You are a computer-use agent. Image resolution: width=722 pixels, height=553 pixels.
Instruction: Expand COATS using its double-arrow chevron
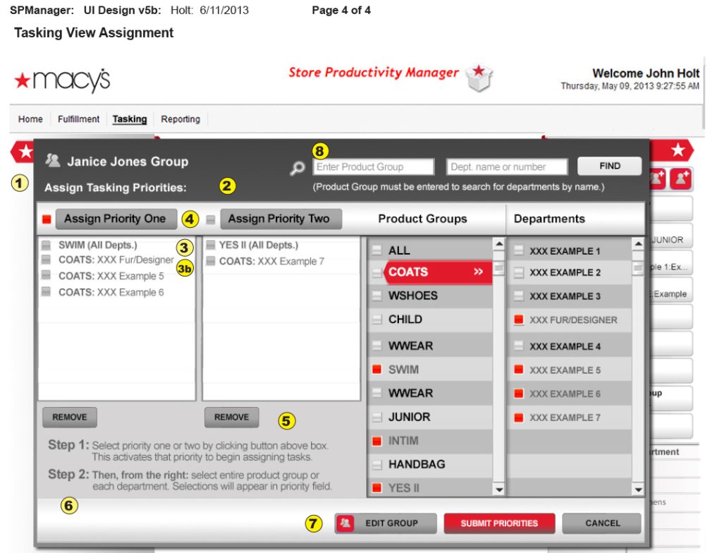tap(479, 272)
